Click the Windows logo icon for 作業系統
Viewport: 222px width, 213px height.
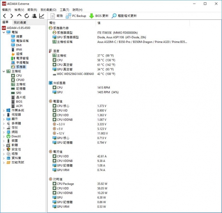point(8,110)
